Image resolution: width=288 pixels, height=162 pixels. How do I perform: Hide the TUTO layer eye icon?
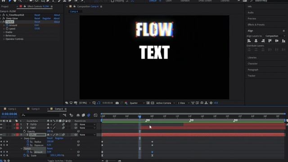(1, 125)
